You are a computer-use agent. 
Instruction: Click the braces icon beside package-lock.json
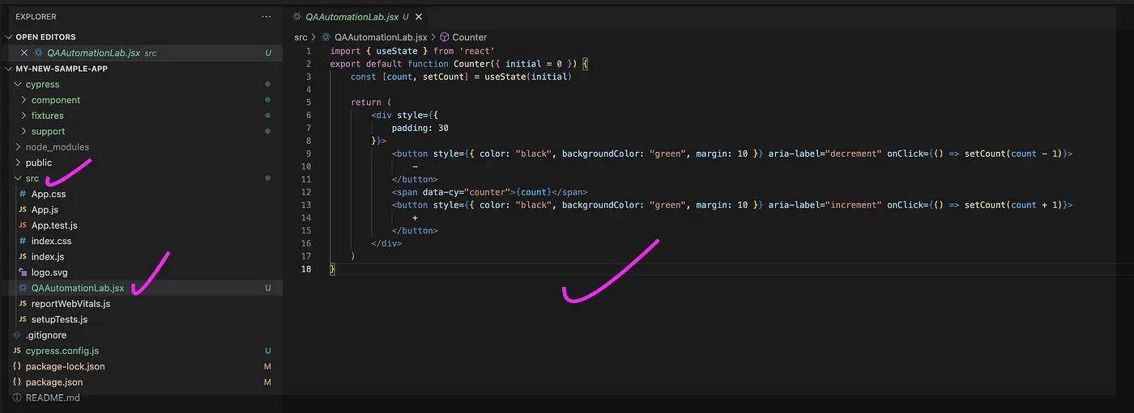coord(17,366)
